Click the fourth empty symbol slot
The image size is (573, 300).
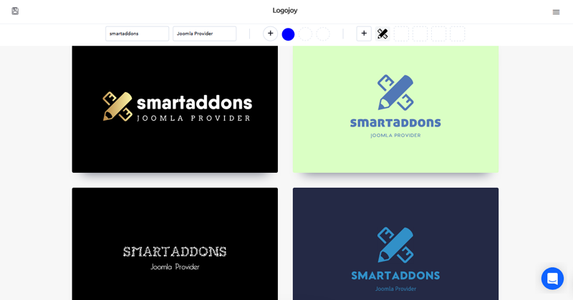(457, 34)
